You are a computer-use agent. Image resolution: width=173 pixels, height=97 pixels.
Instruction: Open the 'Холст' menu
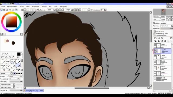pos(22,7)
